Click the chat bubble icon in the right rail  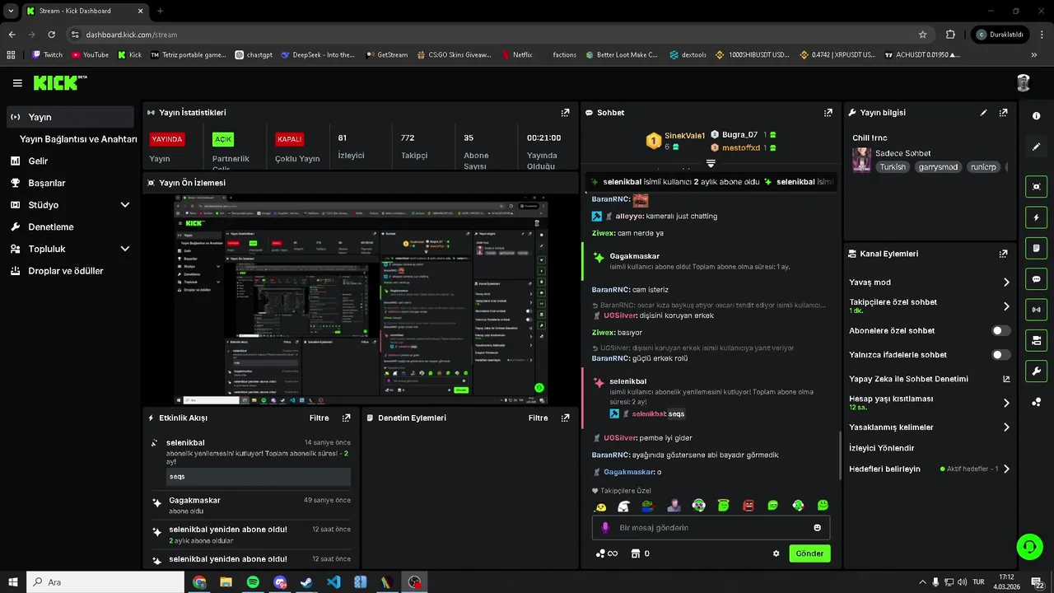(x=1036, y=279)
